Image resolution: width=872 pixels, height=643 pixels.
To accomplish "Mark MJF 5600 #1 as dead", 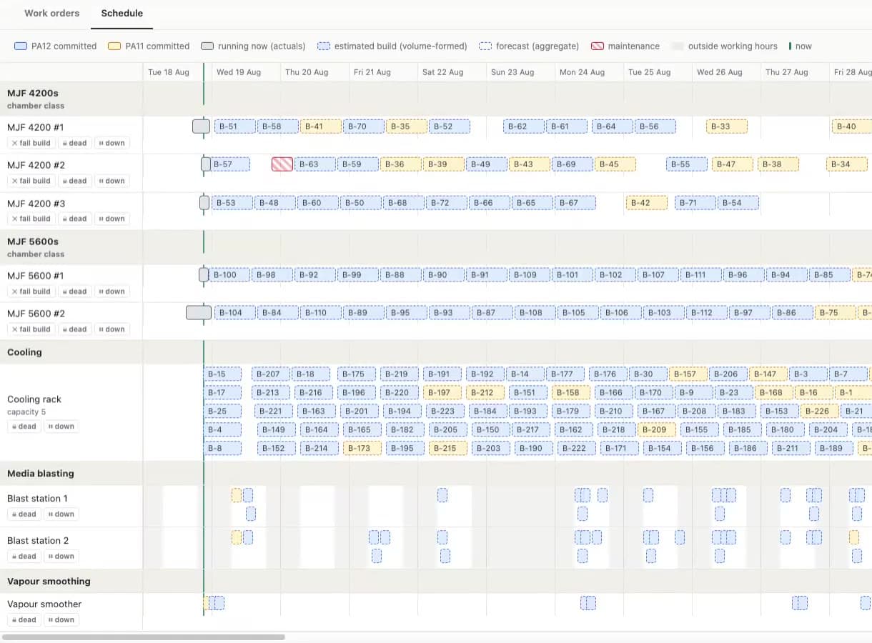I will 74,291.
